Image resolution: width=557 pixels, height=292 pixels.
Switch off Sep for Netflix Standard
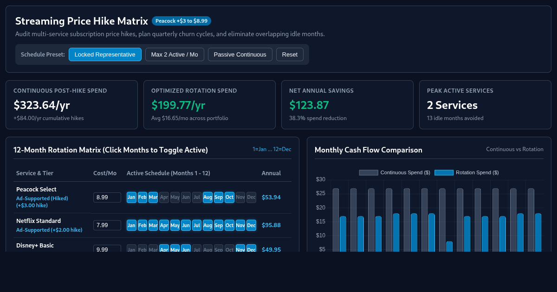(x=219, y=225)
